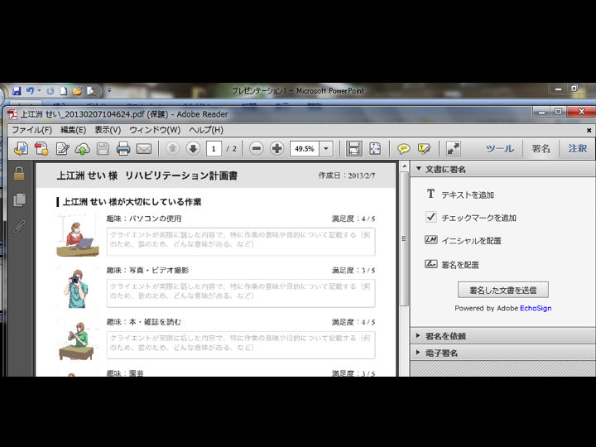596x447 pixels.
Task: Click PowerPoint new document icon
Action: pyautogui.click(x=64, y=91)
